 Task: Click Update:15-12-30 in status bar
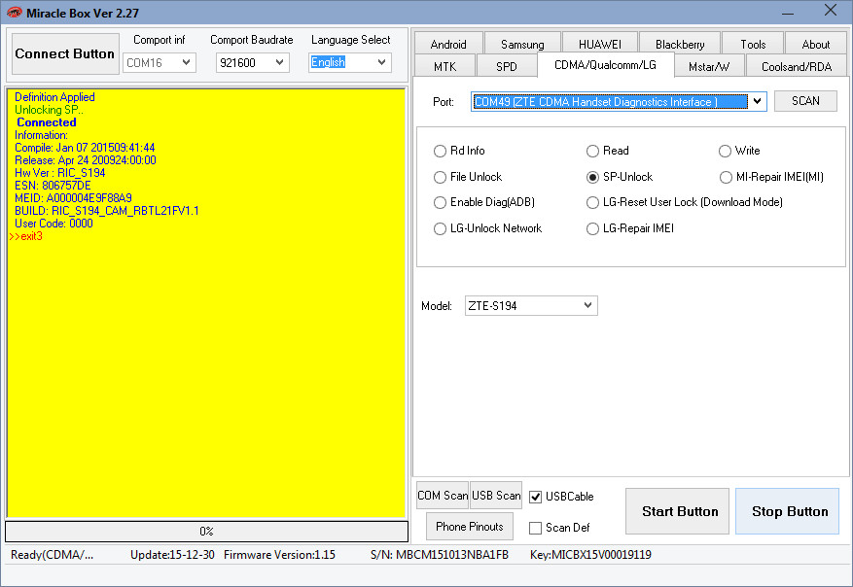coord(172,554)
